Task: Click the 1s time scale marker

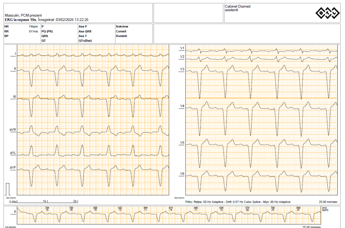Action: [x=44, y=201]
